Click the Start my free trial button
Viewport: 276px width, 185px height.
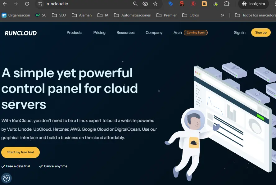tap(20, 152)
